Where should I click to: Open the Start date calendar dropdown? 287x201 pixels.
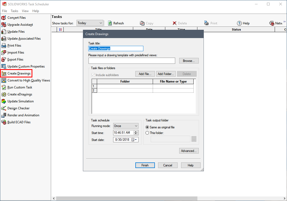click(134, 140)
